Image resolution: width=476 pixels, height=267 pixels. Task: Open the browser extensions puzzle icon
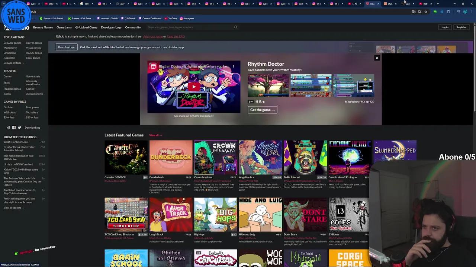click(x=448, y=11)
